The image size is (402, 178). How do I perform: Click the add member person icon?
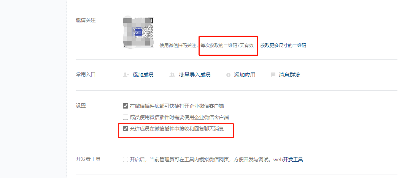coord(126,75)
